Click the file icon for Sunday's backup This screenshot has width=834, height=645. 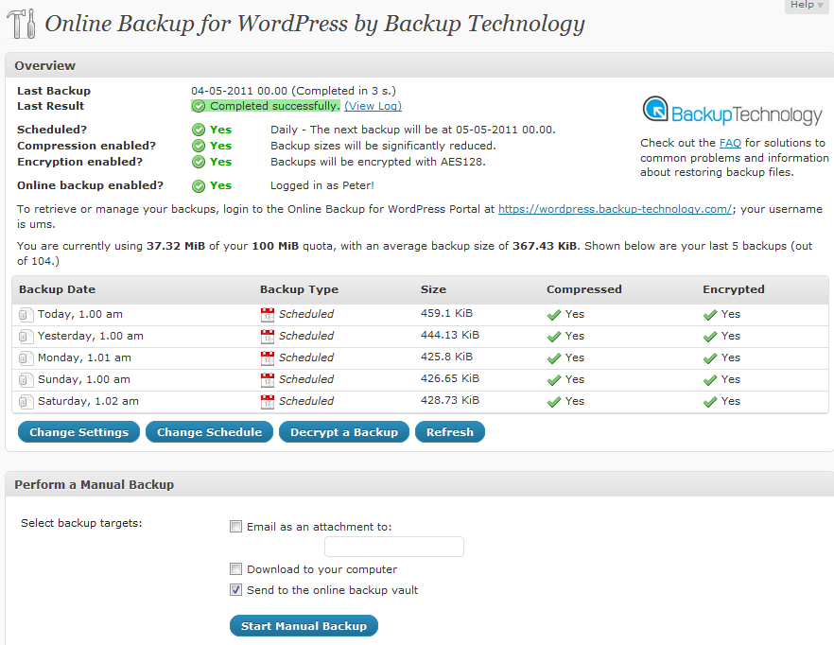pos(25,380)
